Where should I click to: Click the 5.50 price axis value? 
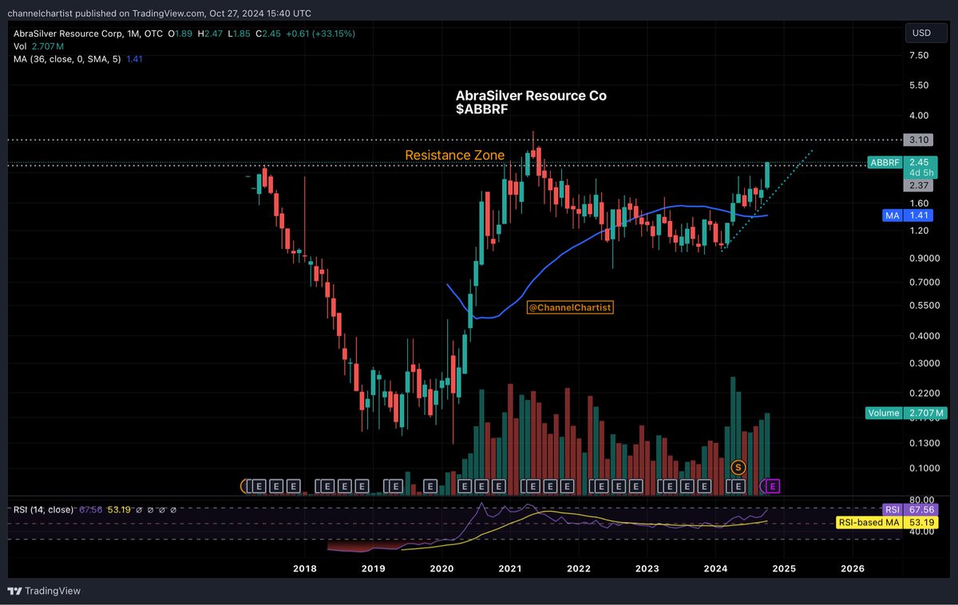click(x=918, y=85)
